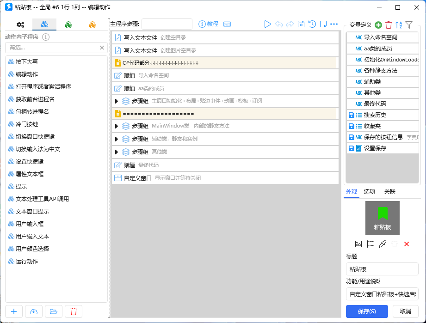This screenshot has height=323, width=426.
Task: Cancel editing with the 取消 button
Action: pyautogui.click(x=406, y=311)
